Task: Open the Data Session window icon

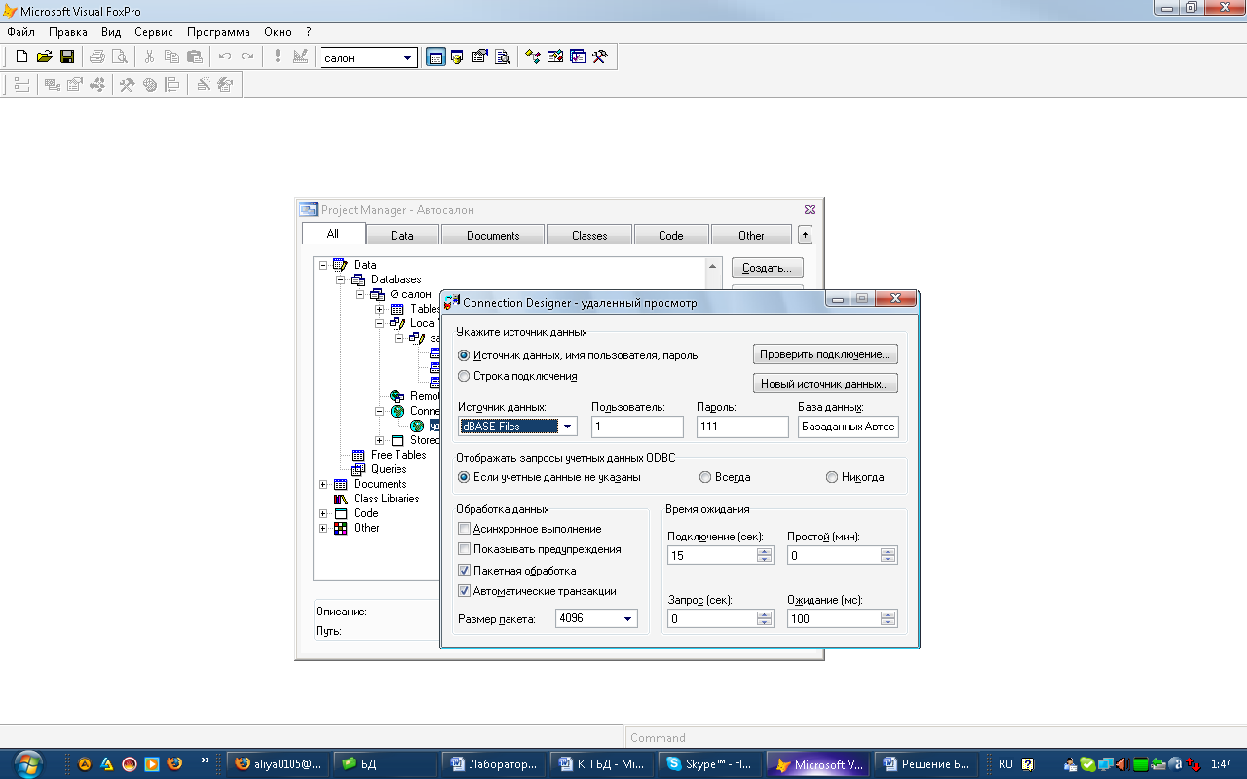Action: pyautogui.click(x=457, y=57)
